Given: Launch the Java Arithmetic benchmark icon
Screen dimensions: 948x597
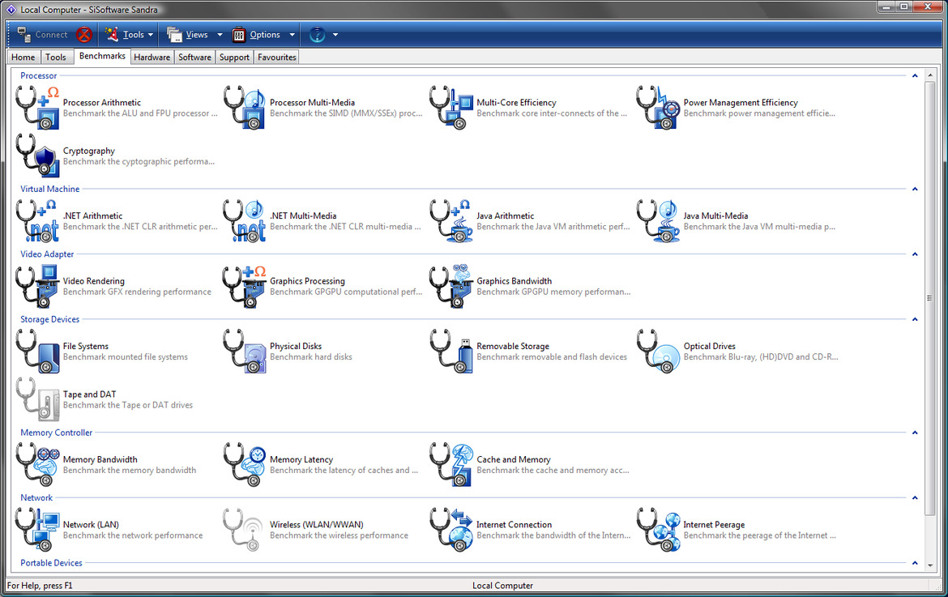Looking at the screenshot, I should [451, 220].
